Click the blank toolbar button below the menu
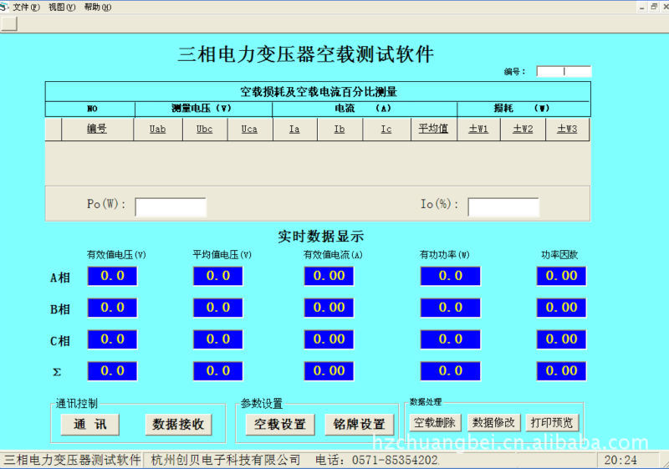The image size is (669, 469). click(9, 23)
